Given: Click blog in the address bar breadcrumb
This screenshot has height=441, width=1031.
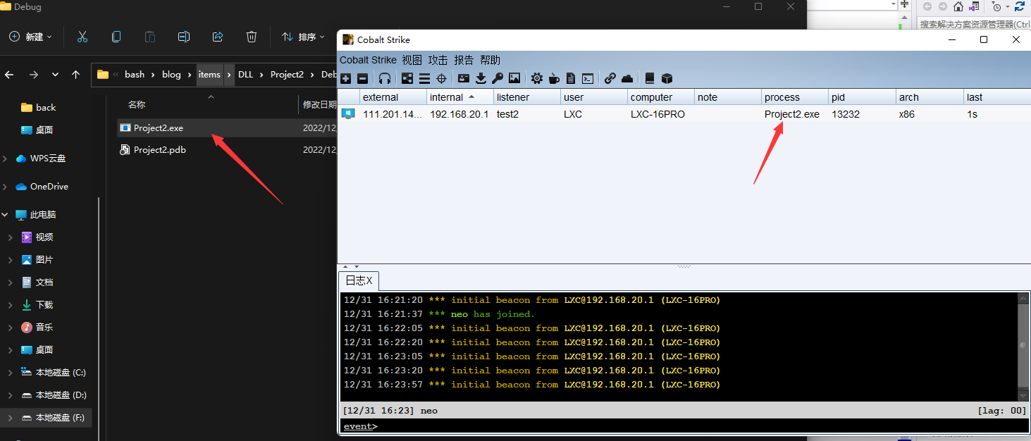Looking at the screenshot, I should (x=171, y=75).
